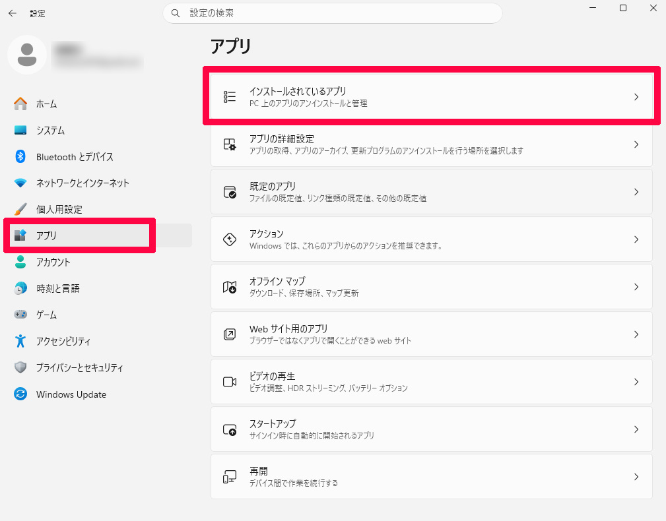
Task: Click the プライバシーとセキュリティ shield icon
Action: point(20,368)
